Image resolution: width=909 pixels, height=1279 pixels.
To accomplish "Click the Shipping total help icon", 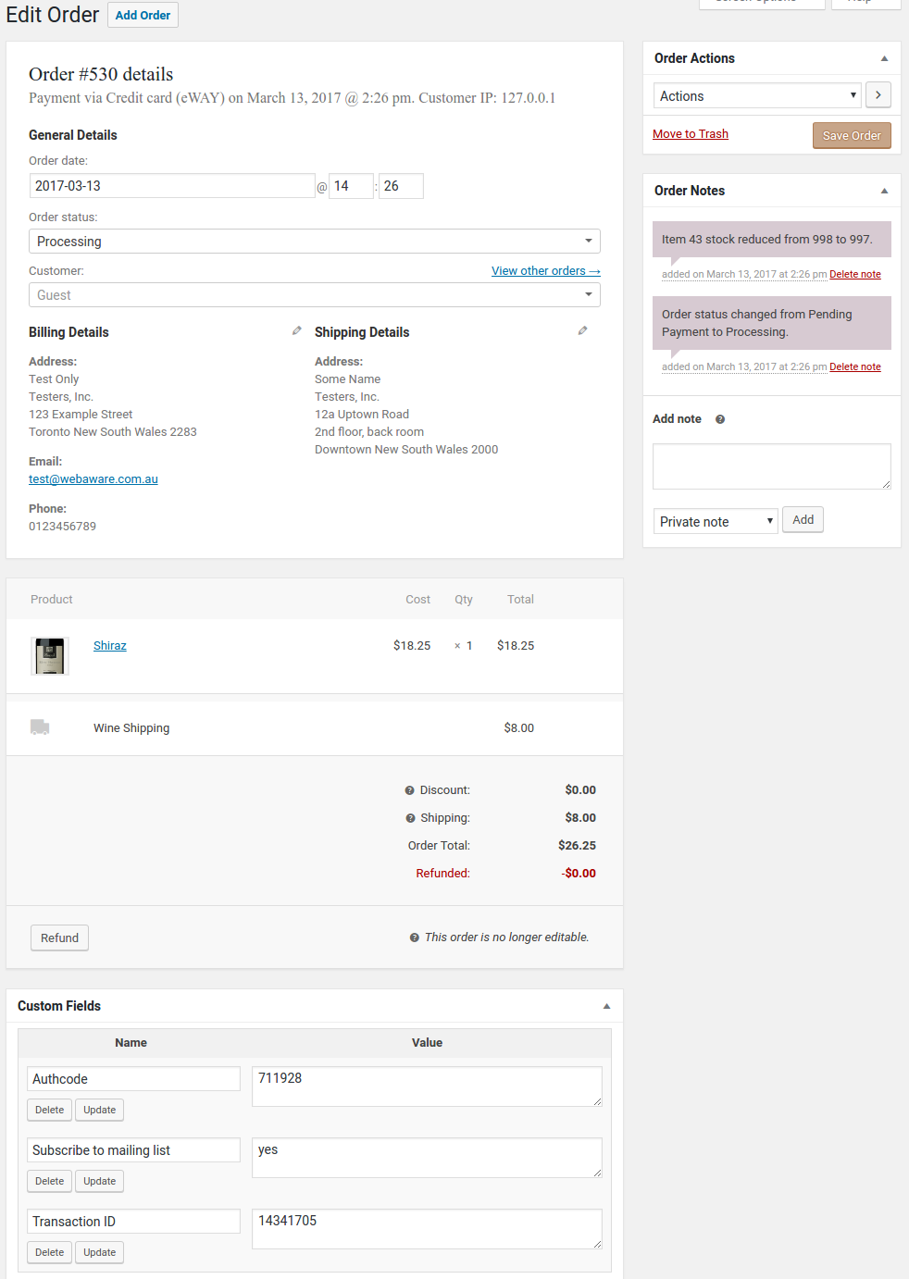I will (410, 818).
